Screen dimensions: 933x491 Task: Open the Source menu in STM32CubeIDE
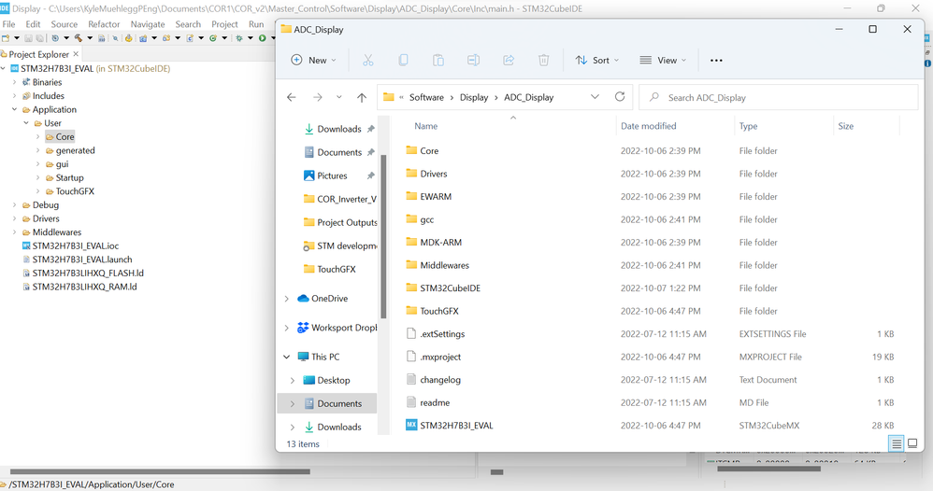(x=65, y=24)
